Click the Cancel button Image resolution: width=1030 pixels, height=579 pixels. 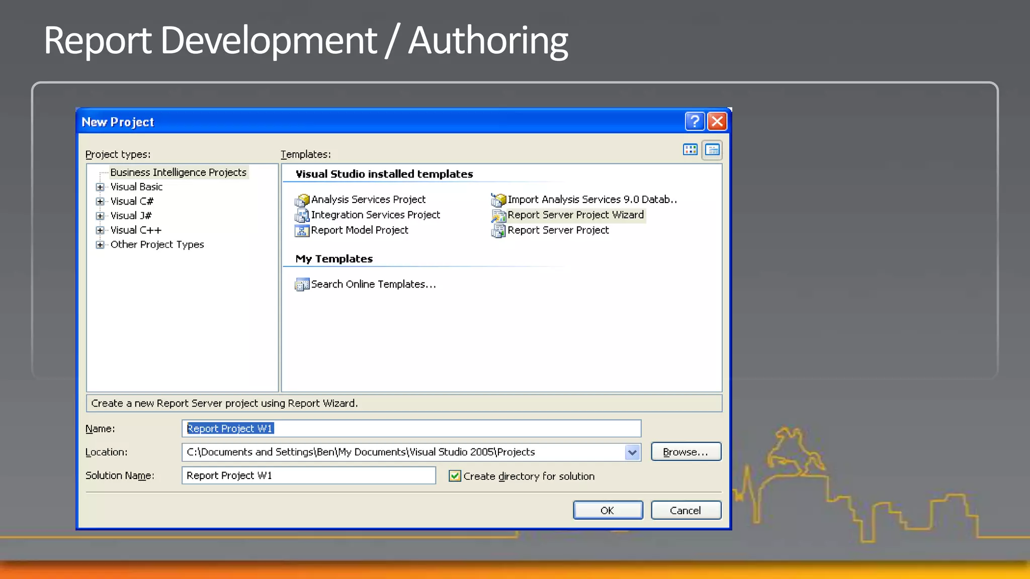point(686,510)
